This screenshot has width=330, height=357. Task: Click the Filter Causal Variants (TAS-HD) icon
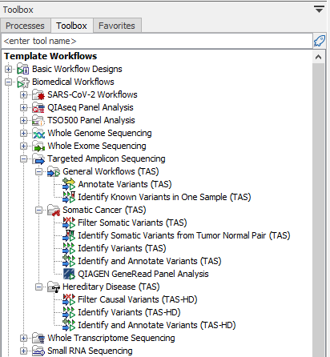pyautogui.click(x=69, y=299)
